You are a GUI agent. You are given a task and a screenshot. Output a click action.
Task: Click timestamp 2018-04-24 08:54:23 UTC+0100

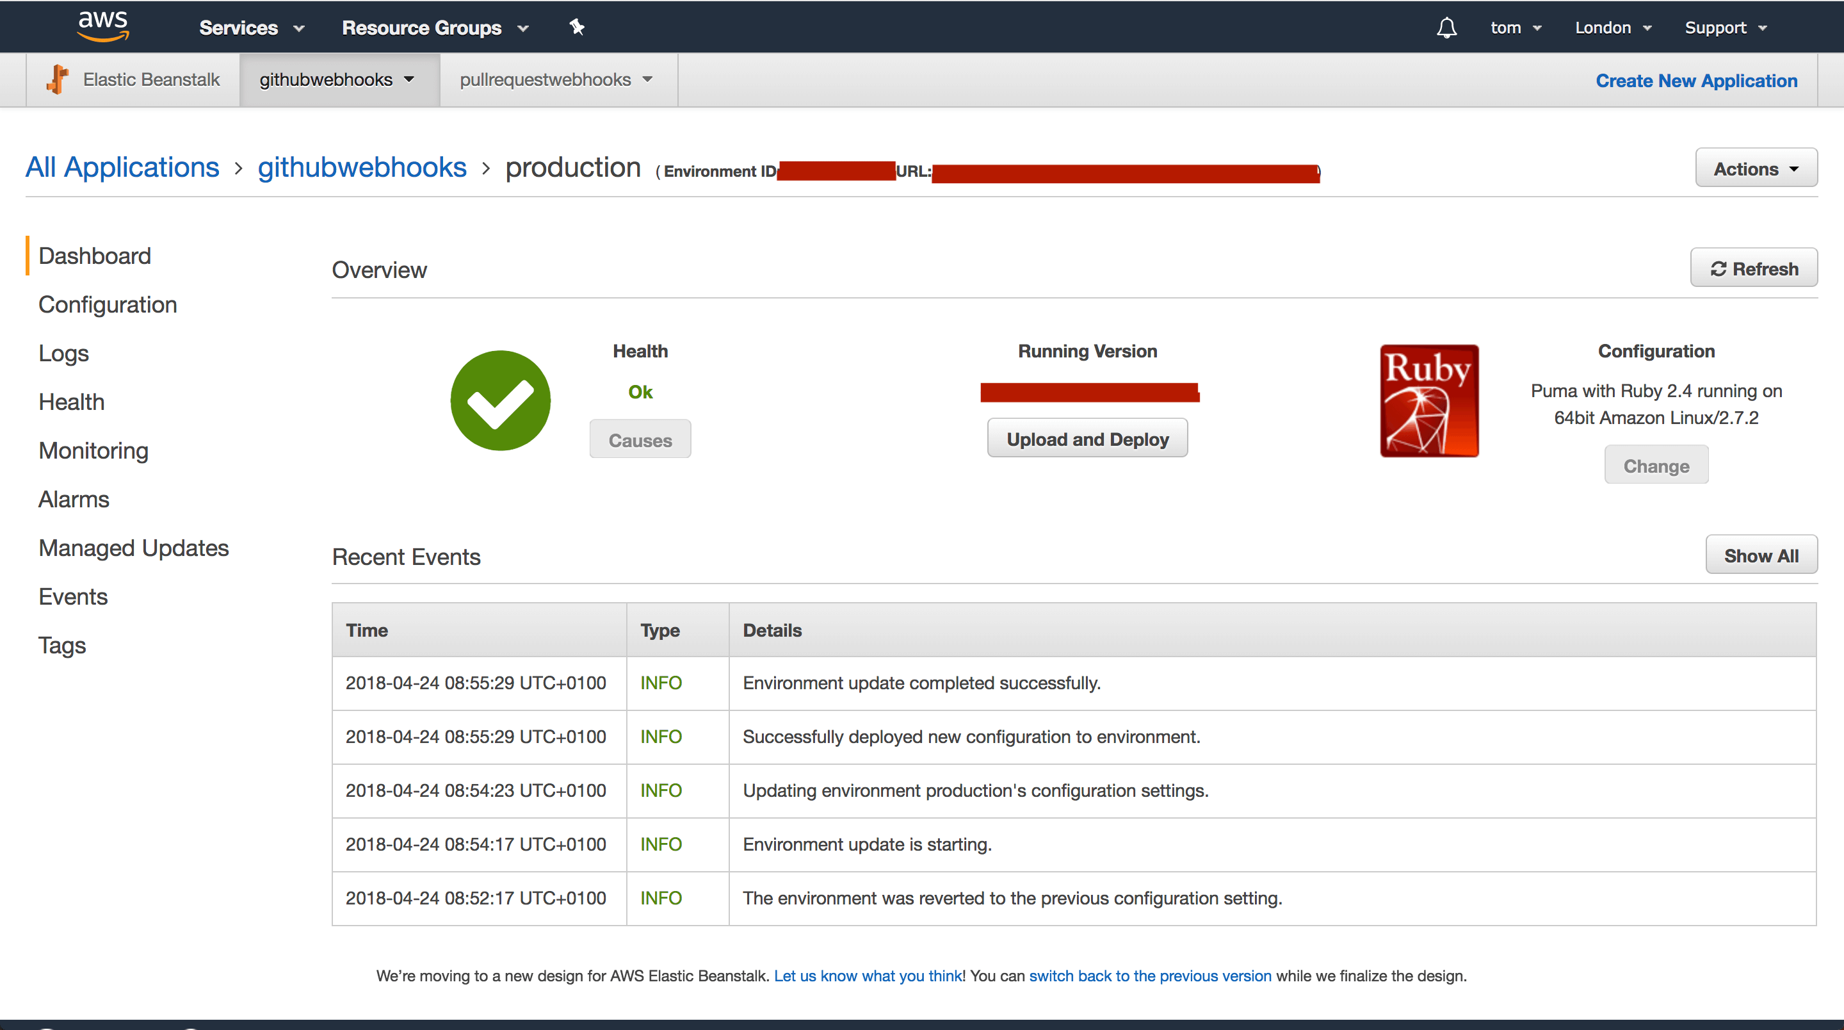(x=476, y=790)
